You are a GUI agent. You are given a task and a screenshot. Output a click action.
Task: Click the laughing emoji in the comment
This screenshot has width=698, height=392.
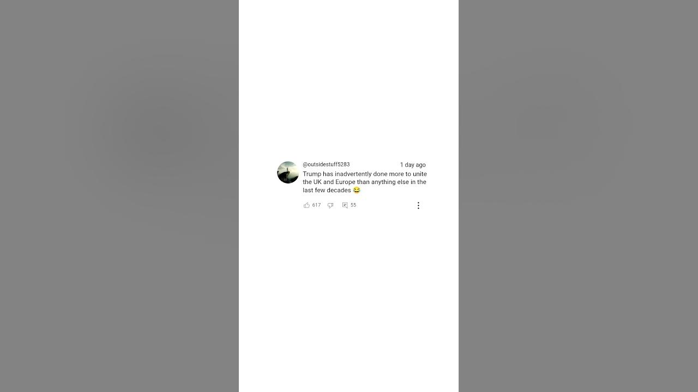[x=357, y=190]
